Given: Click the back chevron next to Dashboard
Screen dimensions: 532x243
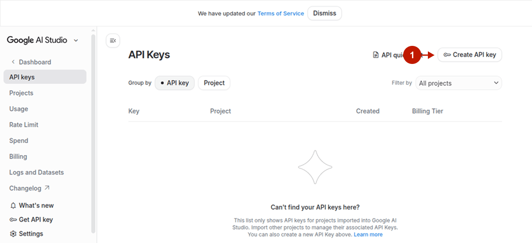Looking at the screenshot, I should [13, 62].
